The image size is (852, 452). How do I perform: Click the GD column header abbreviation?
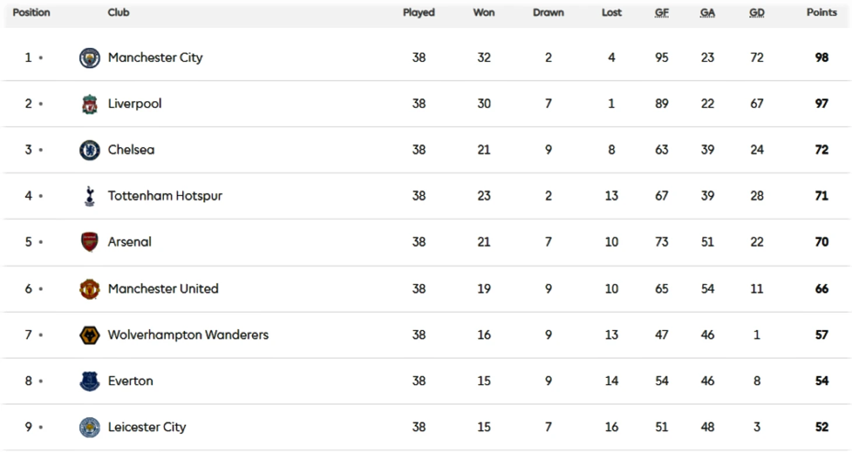(x=757, y=12)
